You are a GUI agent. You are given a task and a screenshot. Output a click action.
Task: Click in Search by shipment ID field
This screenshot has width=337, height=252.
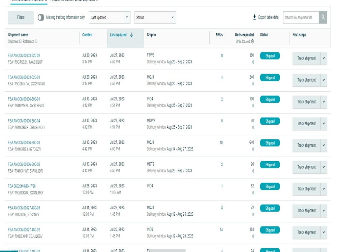point(301,17)
